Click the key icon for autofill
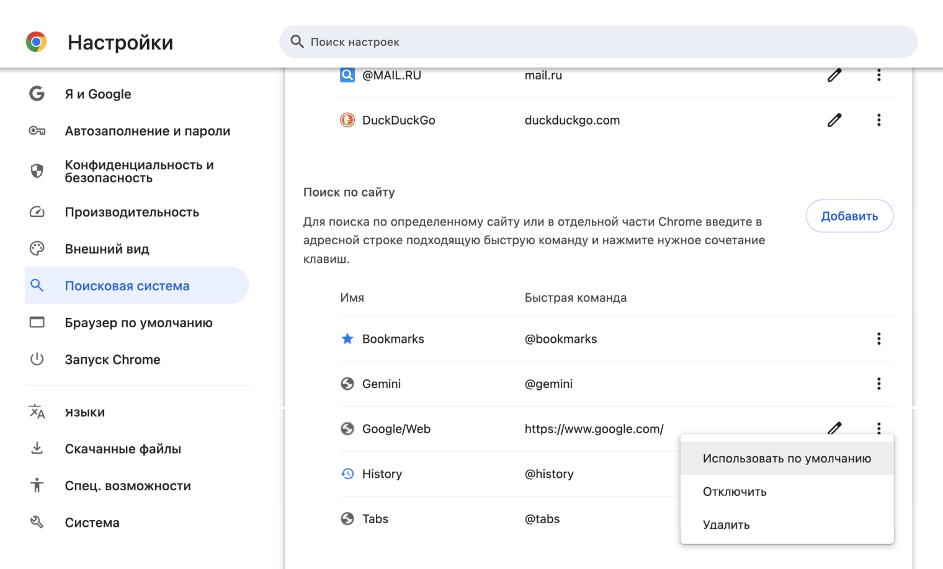943x569 pixels. (x=37, y=131)
